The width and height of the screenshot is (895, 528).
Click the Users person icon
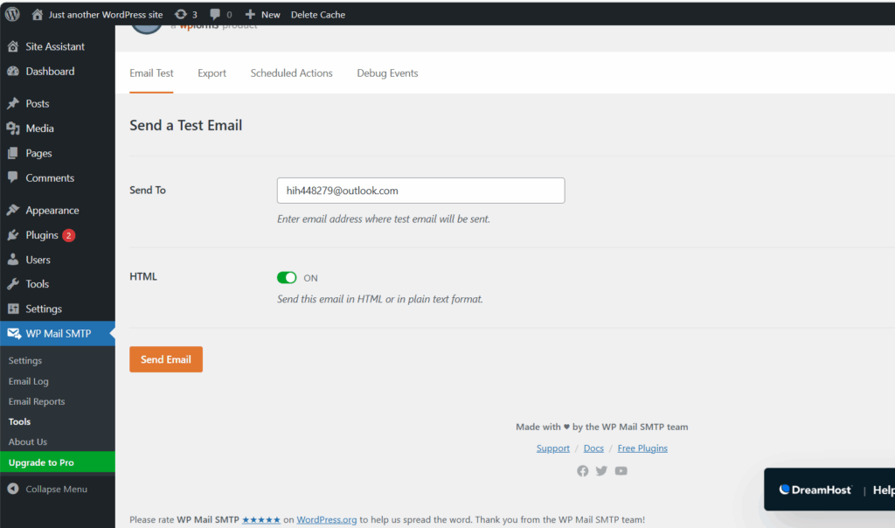[x=13, y=260]
